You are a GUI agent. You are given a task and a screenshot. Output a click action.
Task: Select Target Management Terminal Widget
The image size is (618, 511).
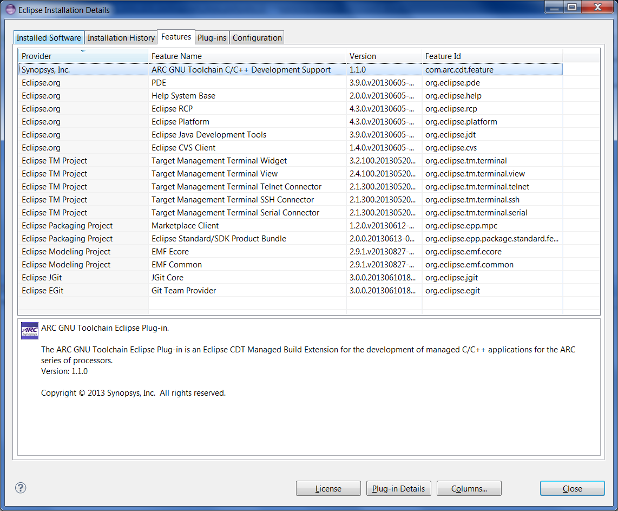[219, 161]
